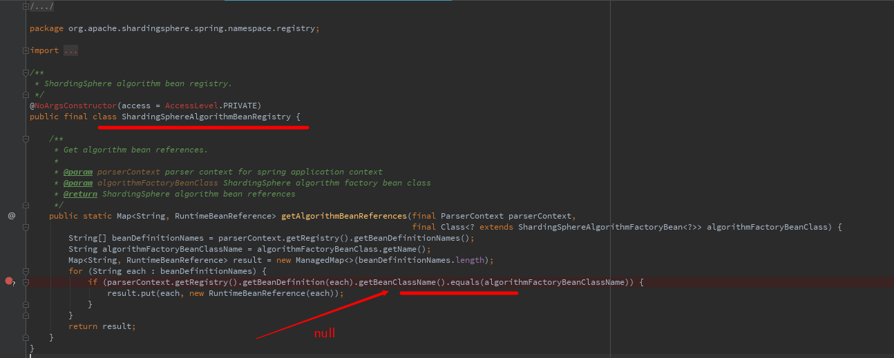
Task: Click the 'ShardingSphere algorithm bean registry.' comment
Action: click(x=138, y=83)
